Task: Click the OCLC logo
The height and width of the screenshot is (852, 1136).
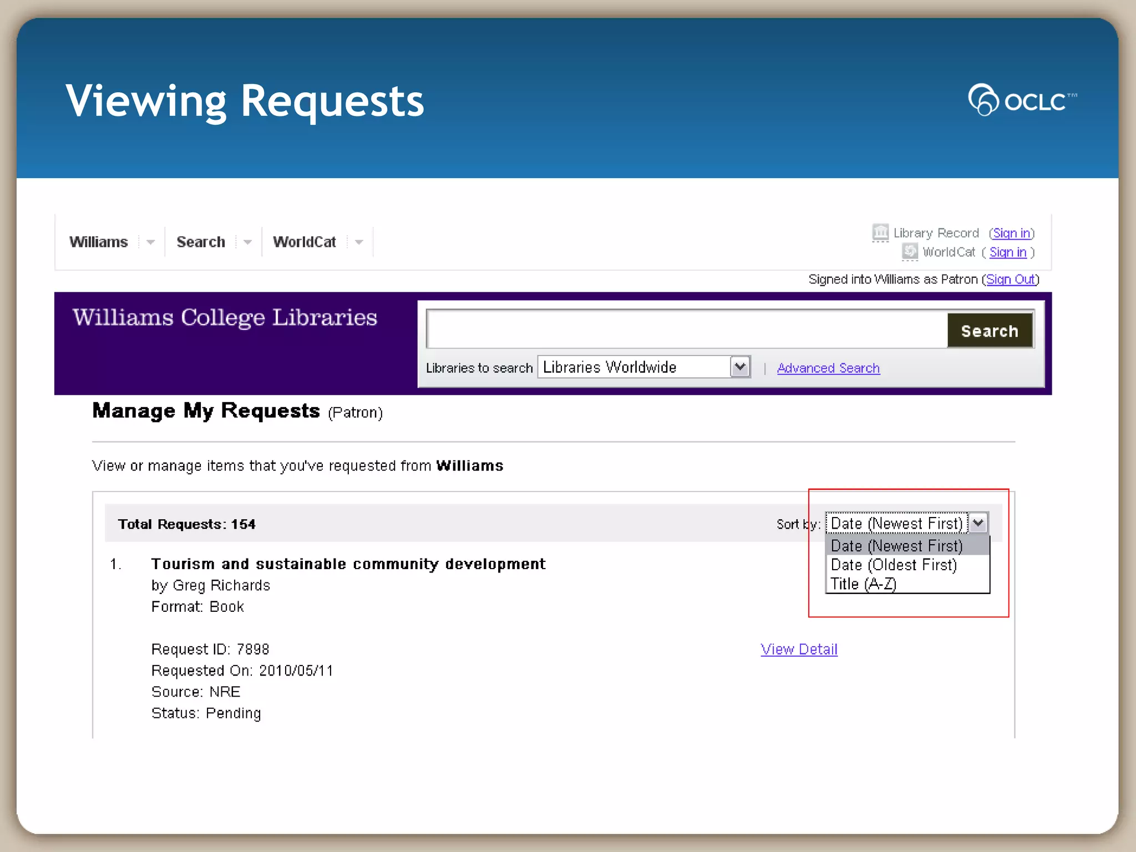Action: click(1022, 100)
